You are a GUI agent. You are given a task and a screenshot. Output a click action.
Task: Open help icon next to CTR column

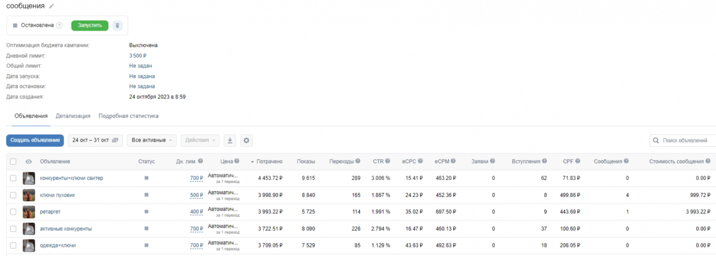(x=388, y=161)
